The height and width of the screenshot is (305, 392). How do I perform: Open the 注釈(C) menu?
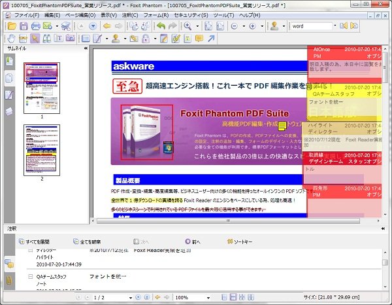[130, 15]
